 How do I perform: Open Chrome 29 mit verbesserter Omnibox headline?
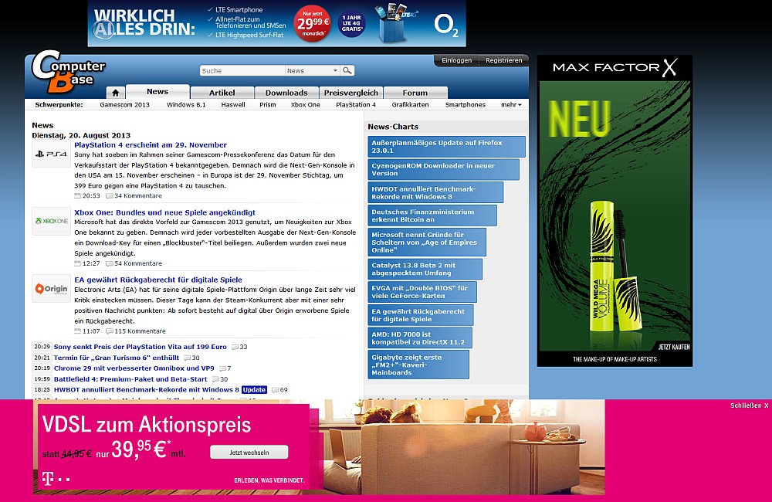pos(134,368)
